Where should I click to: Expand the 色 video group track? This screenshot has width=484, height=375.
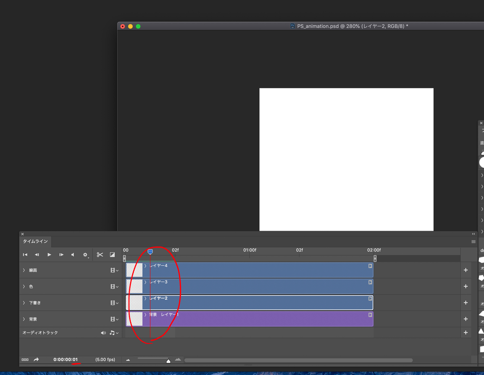pyautogui.click(x=24, y=286)
